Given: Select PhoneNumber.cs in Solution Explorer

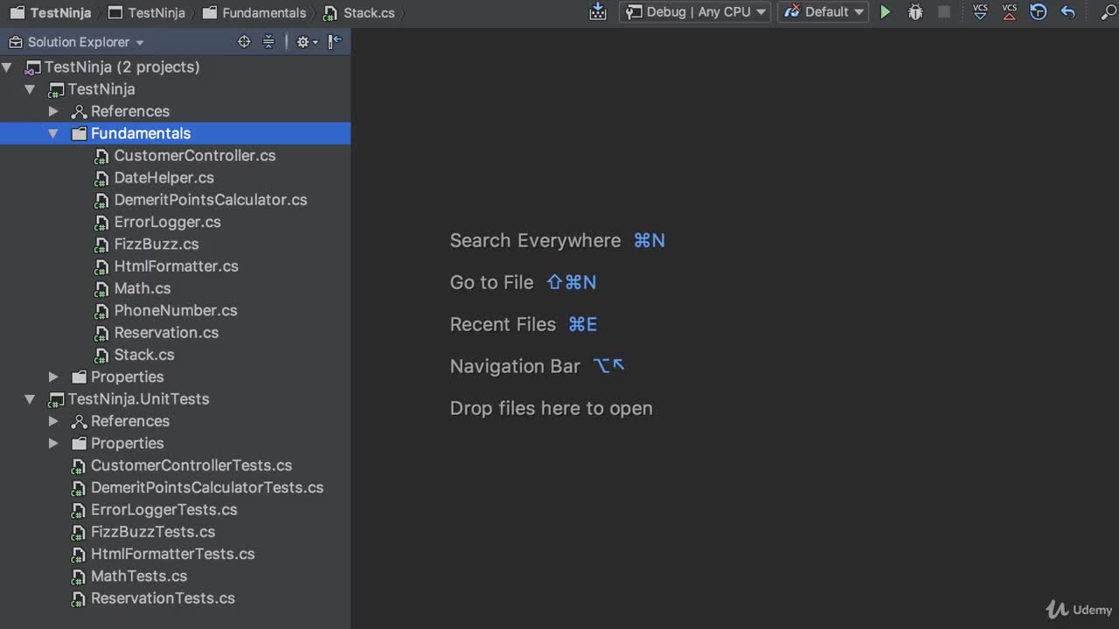Looking at the screenshot, I should 176,310.
